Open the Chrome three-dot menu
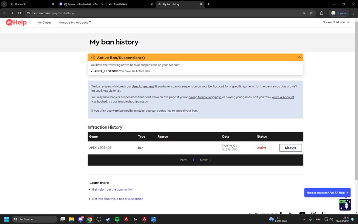The width and height of the screenshot is (358, 224). click(353, 13)
